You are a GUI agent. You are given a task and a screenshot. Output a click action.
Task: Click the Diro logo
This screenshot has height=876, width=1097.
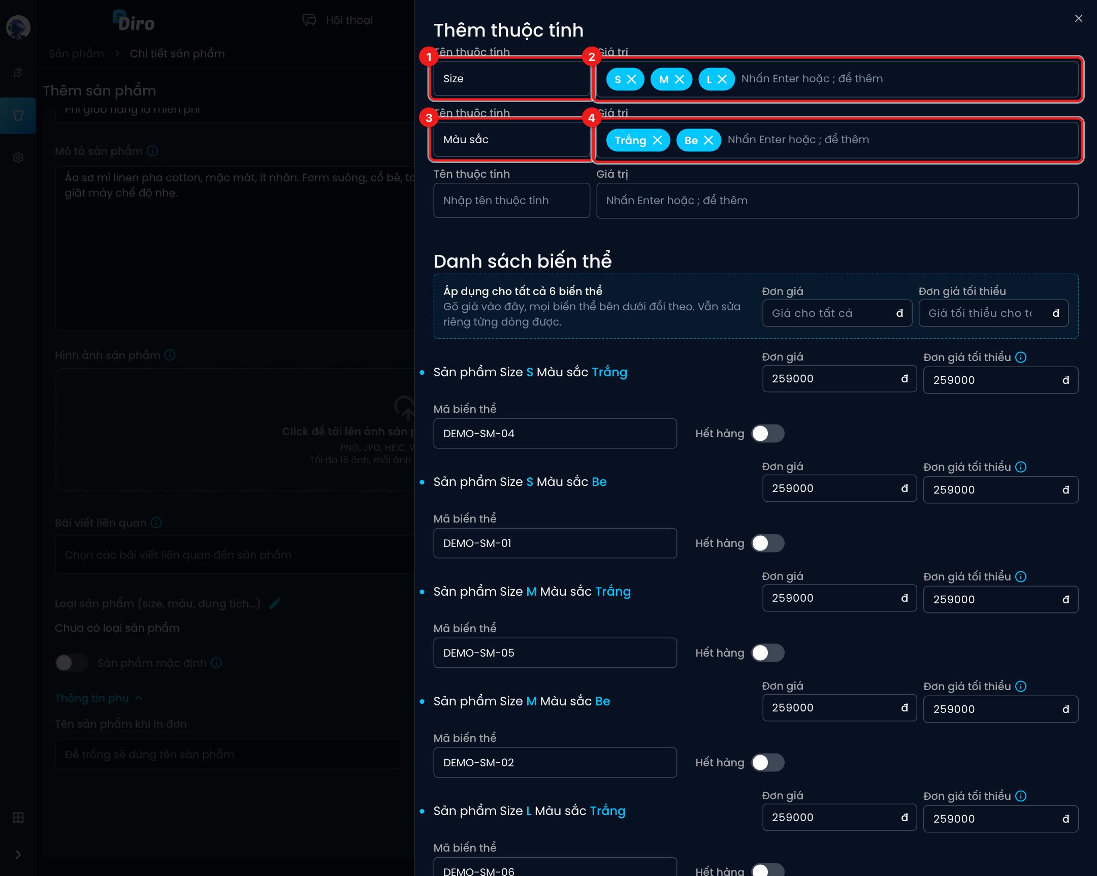134,21
